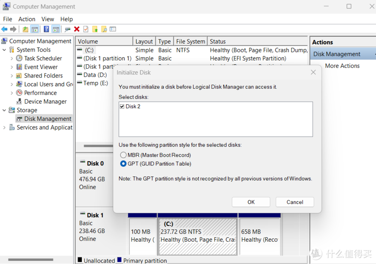Toggle the show/hide action pane icon
Viewport: 376px width, 264px height.
click(56, 29)
